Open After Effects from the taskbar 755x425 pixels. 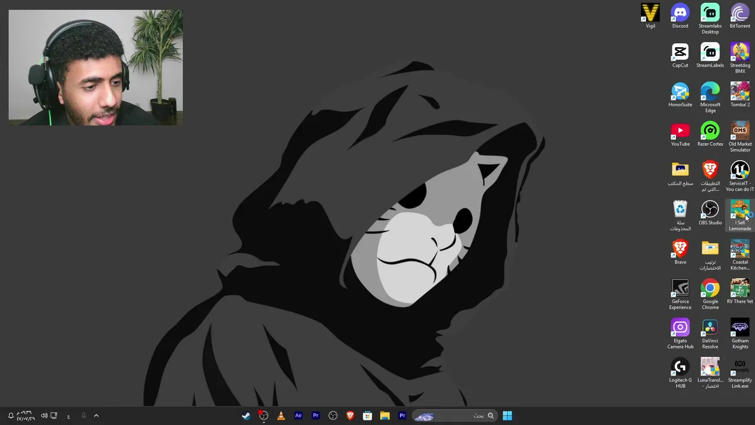tap(298, 416)
